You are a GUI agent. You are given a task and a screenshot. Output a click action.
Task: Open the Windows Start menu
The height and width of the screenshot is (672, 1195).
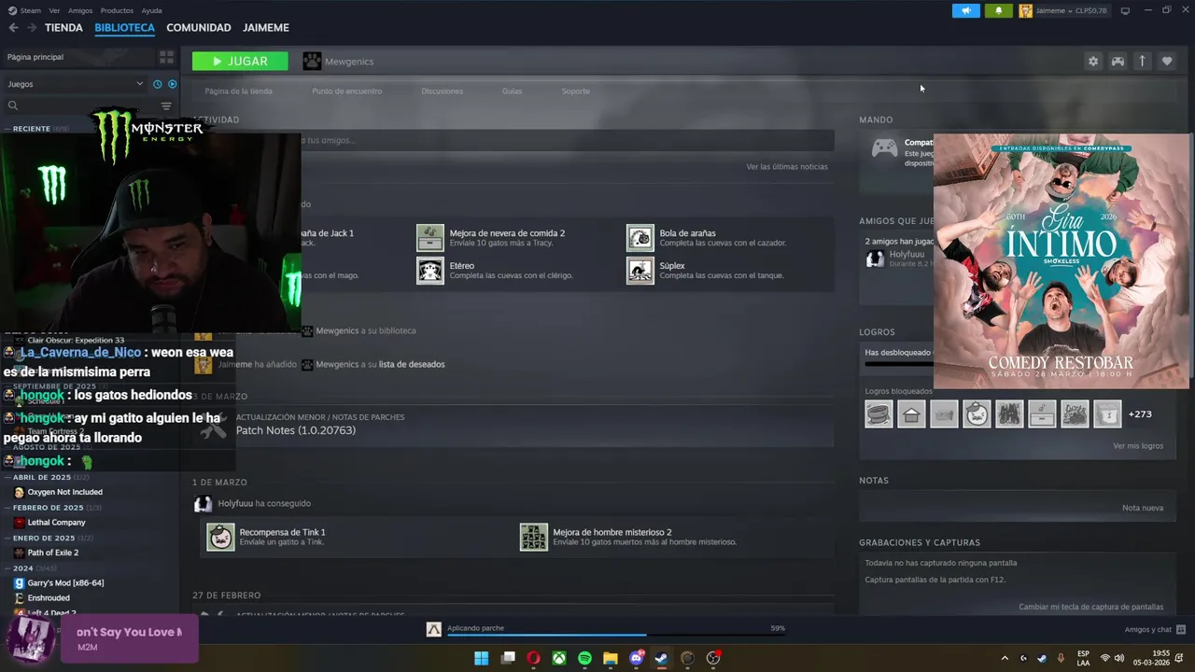481,659
